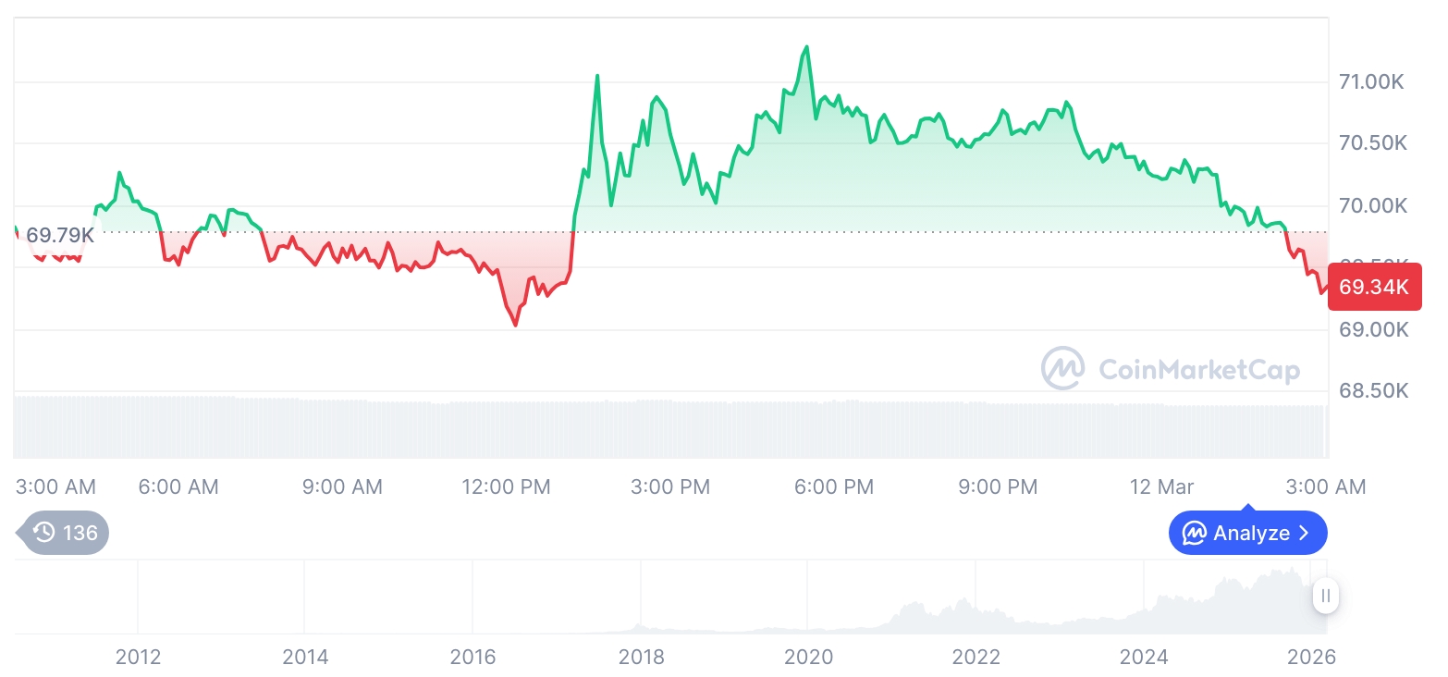Click the 6:00 PM time axis label
Screen dimensions: 1448x677
click(834, 486)
